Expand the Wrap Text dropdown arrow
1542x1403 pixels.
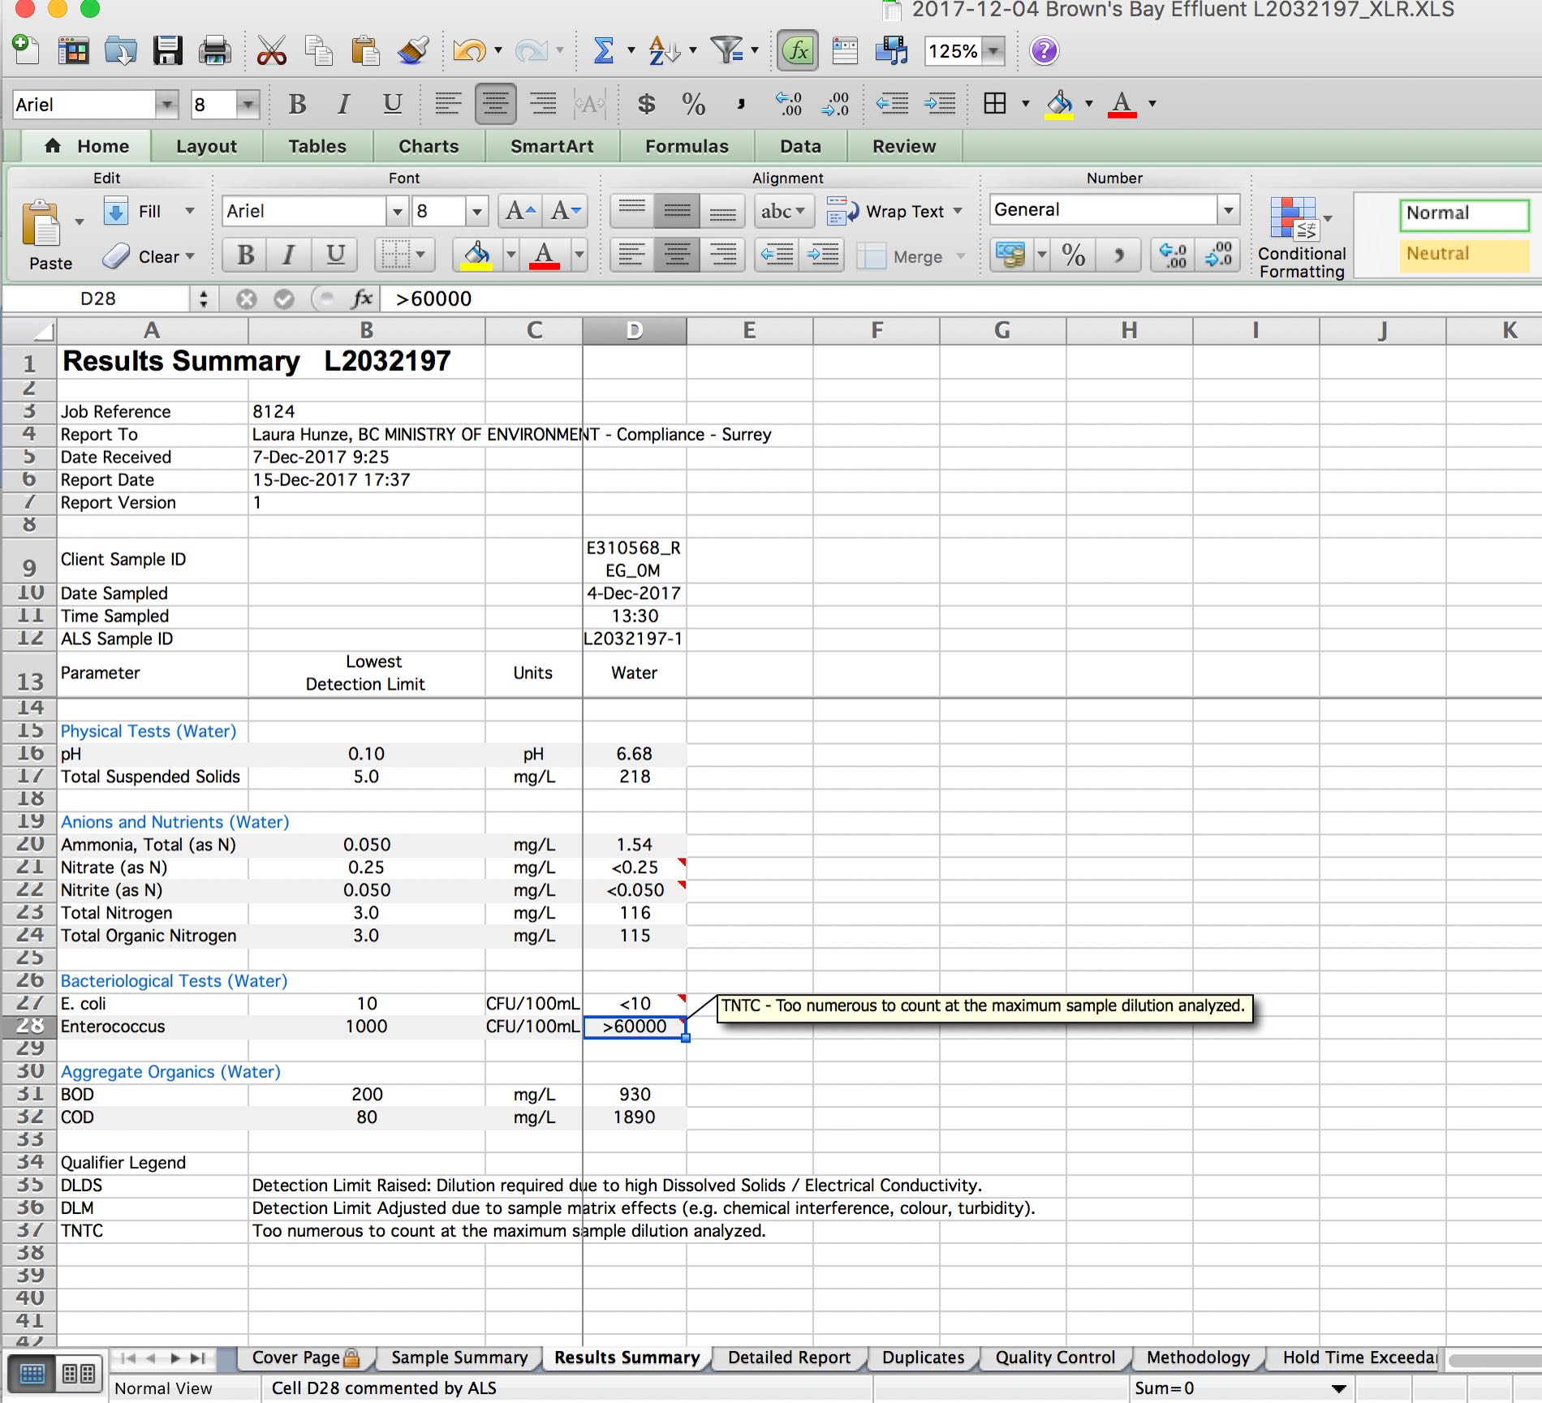pos(958,211)
